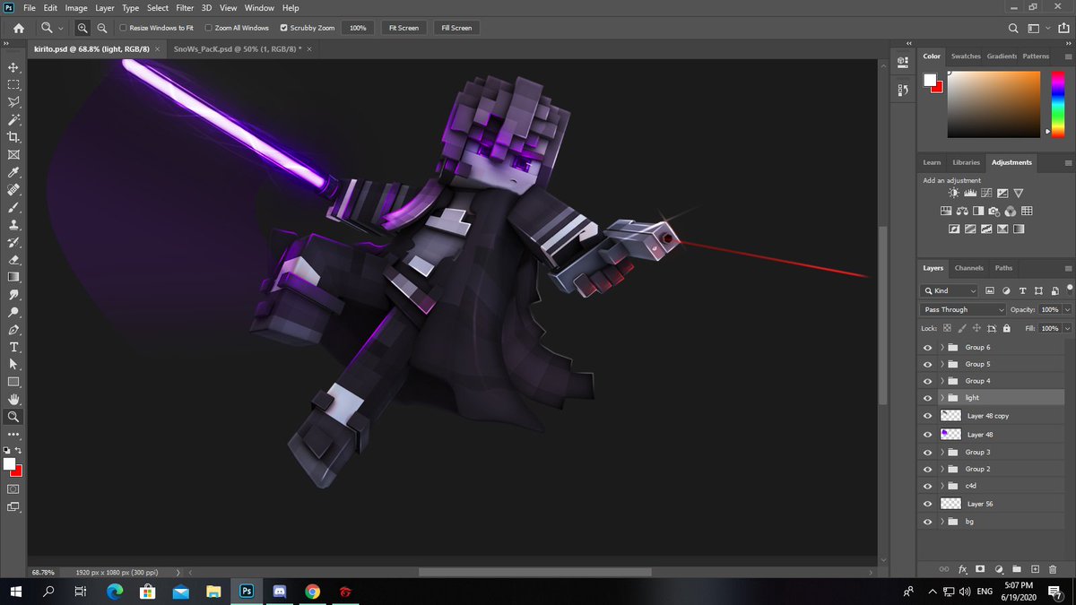The height and width of the screenshot is (605, 1076).
Task: Create a new layer with plus icon
Action: pos(1035,569)
